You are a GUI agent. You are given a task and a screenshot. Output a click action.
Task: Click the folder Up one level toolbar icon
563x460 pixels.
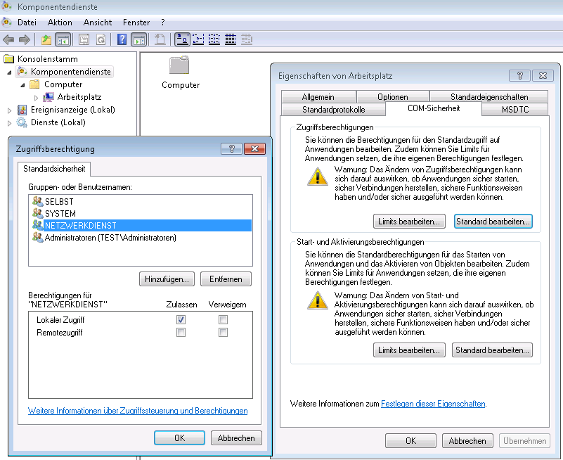(46, 39)
